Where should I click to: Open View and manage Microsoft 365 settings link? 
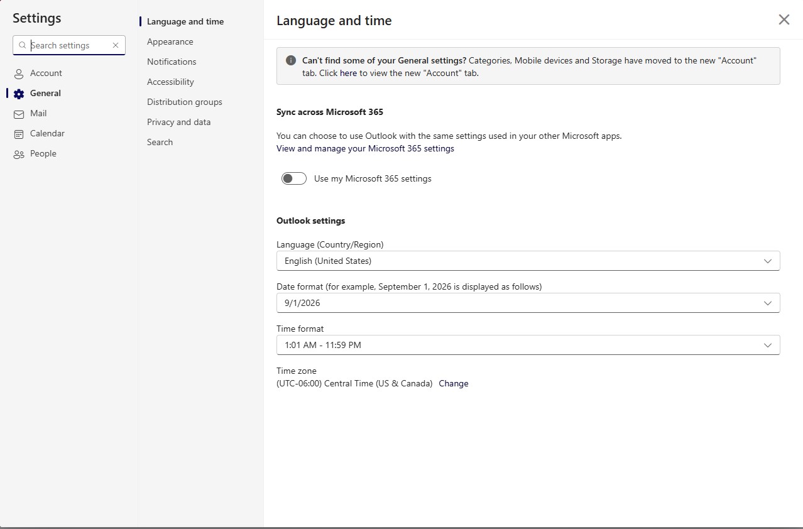[365, 148]
